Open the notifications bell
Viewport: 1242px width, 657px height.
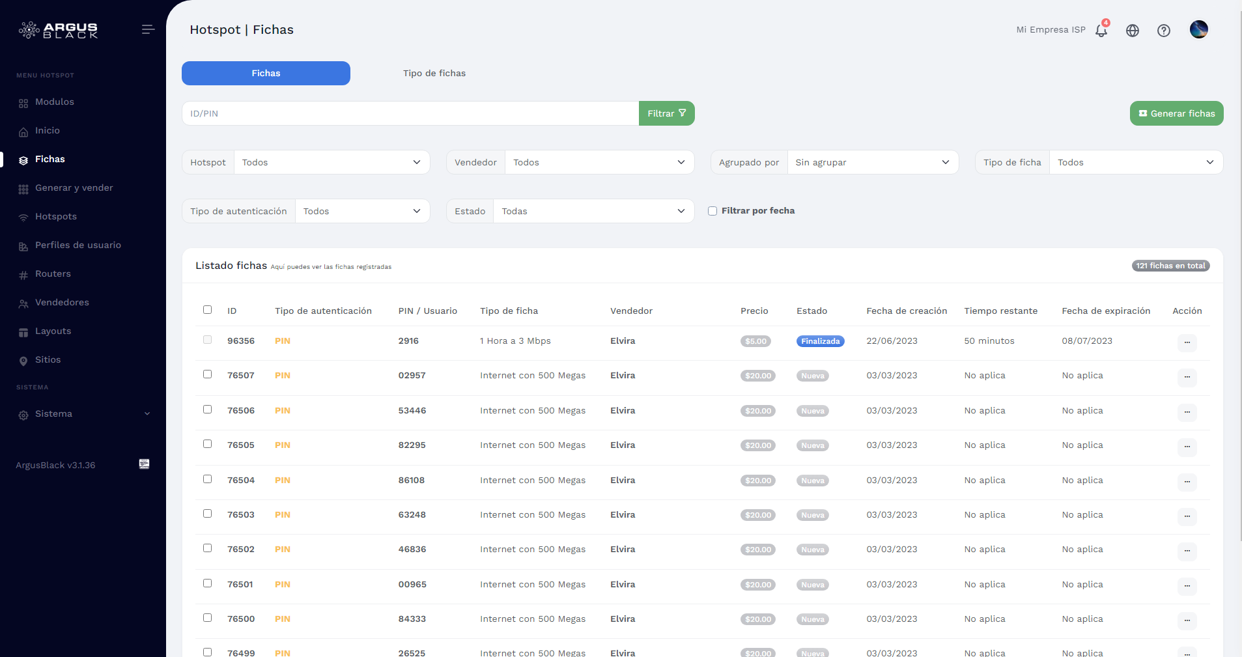(x=1101, y=30)
